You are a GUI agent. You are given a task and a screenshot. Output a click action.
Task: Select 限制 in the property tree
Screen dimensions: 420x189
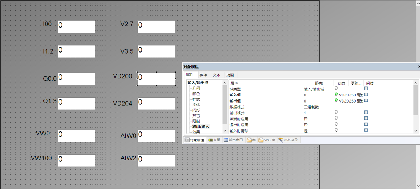(196, 121)
